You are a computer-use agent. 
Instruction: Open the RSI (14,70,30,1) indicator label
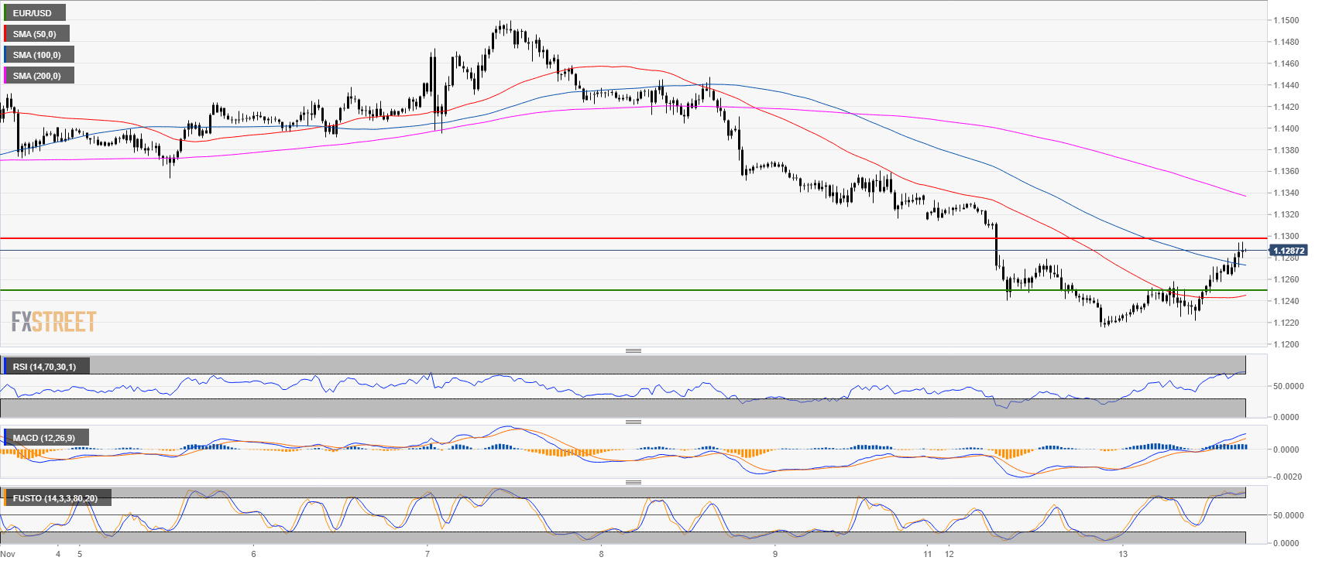click(45, 367)
